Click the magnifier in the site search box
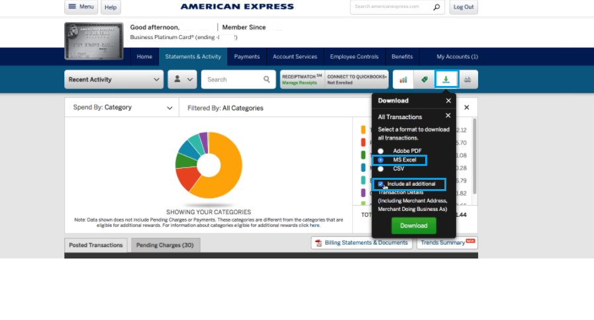 point(436,7)
